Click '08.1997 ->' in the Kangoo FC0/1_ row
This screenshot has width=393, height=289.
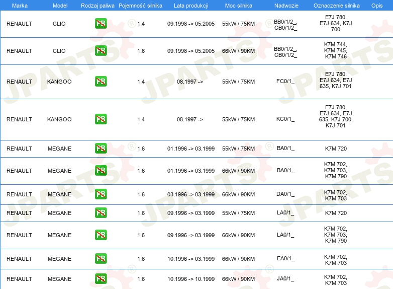(x=190, y=82)
